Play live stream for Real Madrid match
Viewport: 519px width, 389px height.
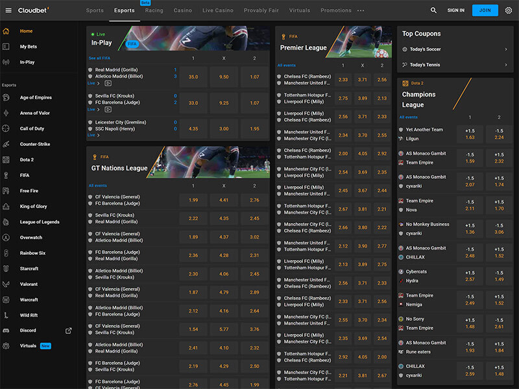(108, 84)
